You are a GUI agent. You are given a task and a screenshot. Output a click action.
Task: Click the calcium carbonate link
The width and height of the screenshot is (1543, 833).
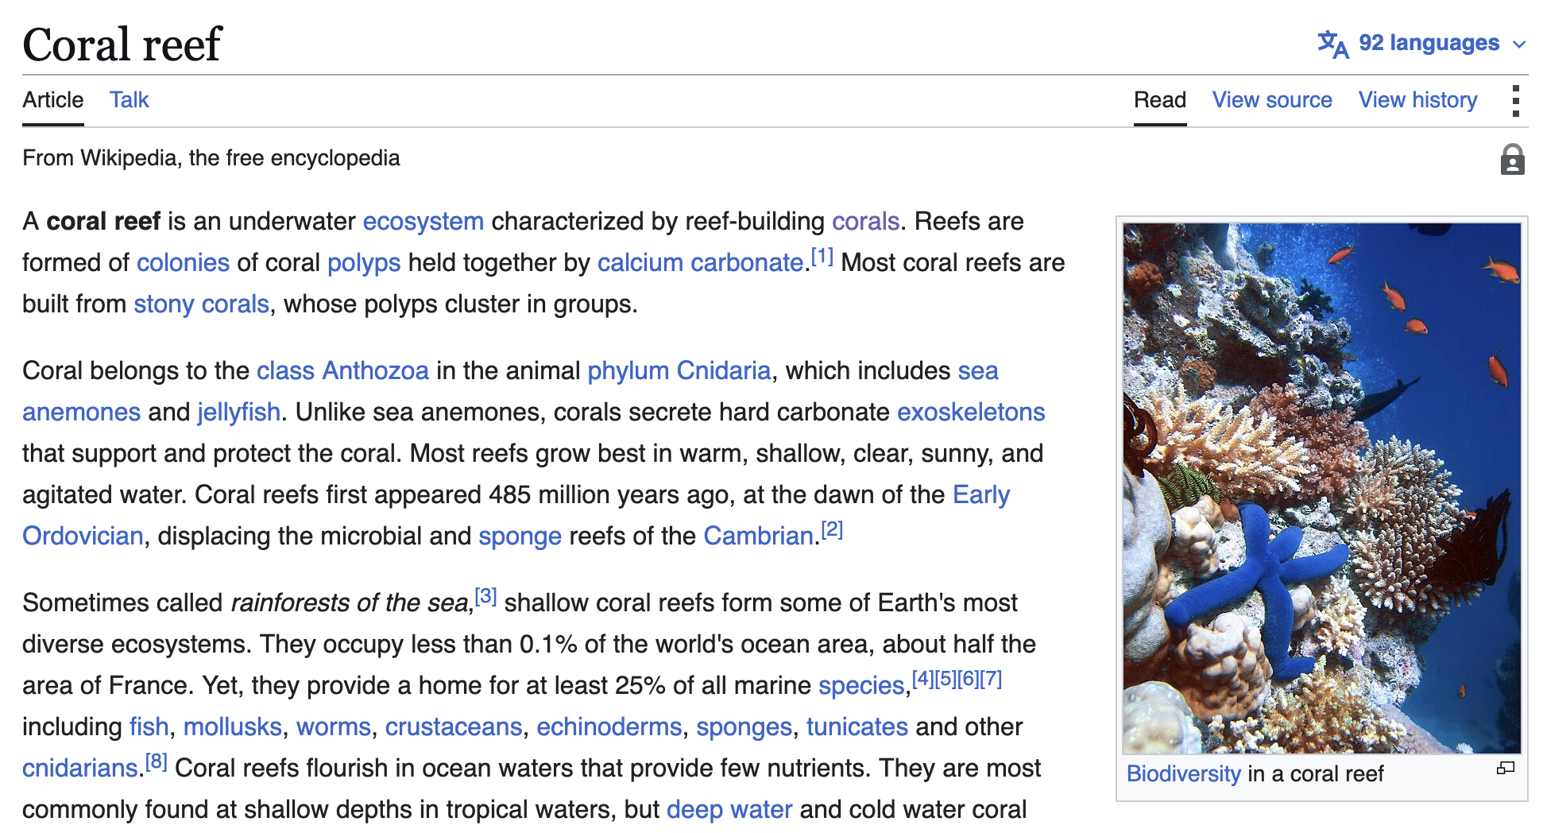pos(700,262)
